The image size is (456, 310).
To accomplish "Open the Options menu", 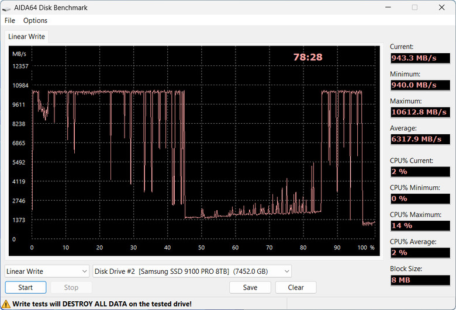I will tap(35, 20).
